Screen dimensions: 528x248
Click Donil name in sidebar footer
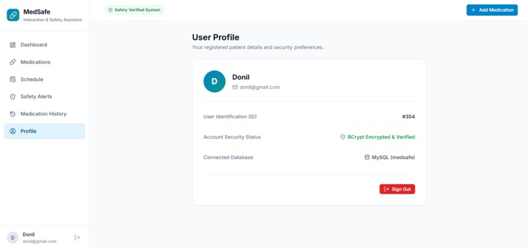[x=29, y=234]
